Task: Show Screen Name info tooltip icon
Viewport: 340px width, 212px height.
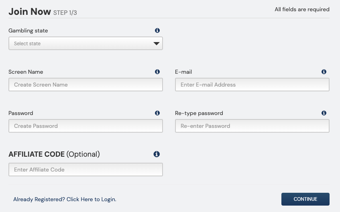Action: click(157, 72)
